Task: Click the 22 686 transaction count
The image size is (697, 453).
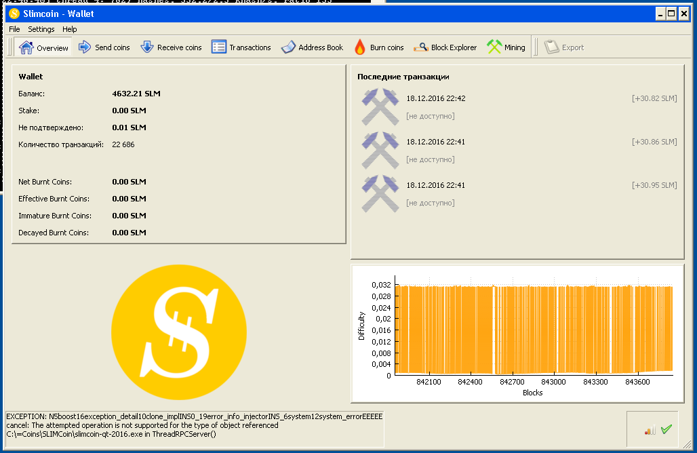Action: pos(123,144)
